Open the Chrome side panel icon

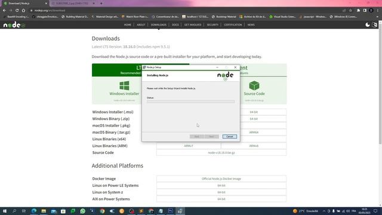365,11
